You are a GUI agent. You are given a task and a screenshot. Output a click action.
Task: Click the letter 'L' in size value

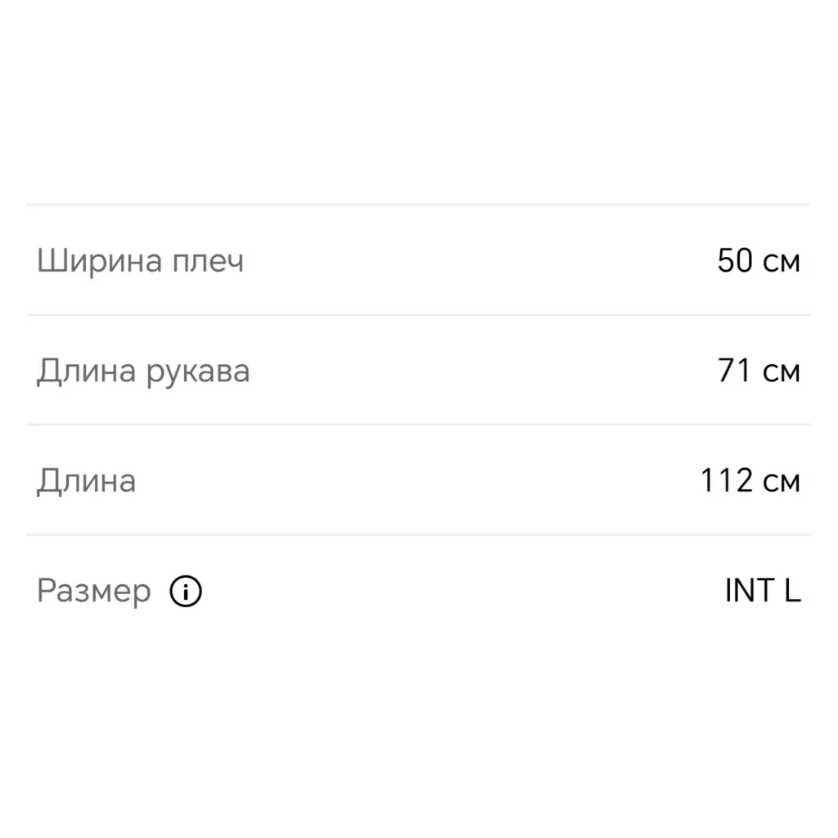(792, 591)
